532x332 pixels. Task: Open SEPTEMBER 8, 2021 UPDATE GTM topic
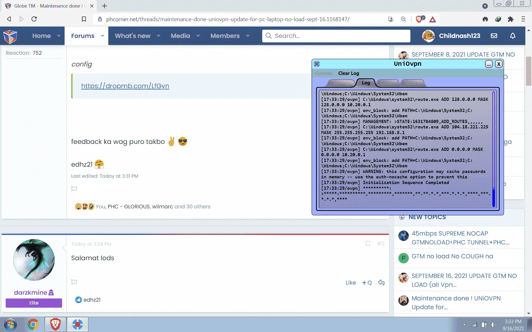463,54
